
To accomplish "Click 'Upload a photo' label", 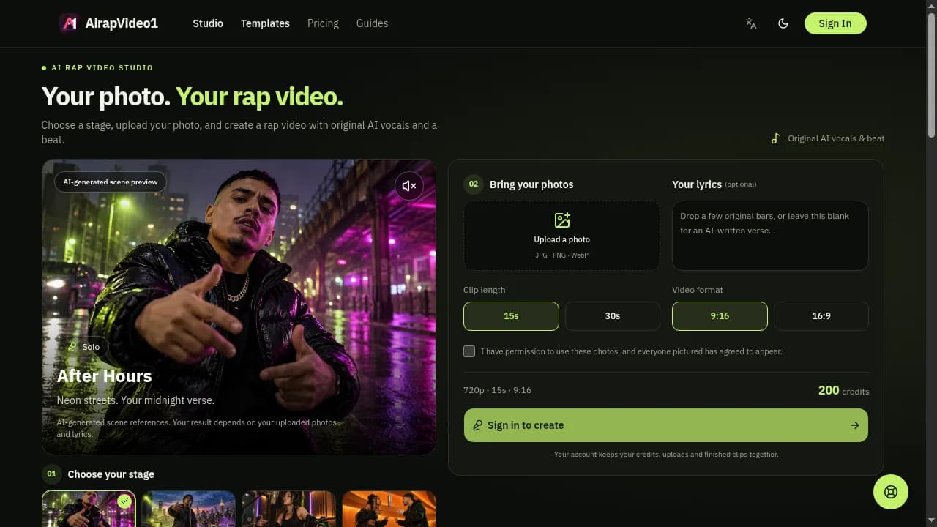I will point(562,239).
